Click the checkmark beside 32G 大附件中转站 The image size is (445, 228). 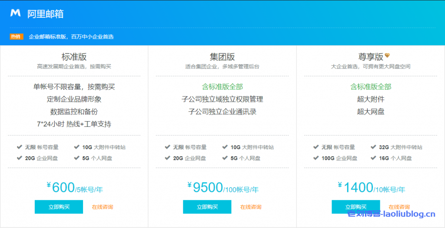(373, 147)
